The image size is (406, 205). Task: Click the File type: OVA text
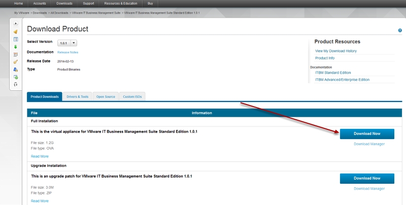tap(42, 148)
